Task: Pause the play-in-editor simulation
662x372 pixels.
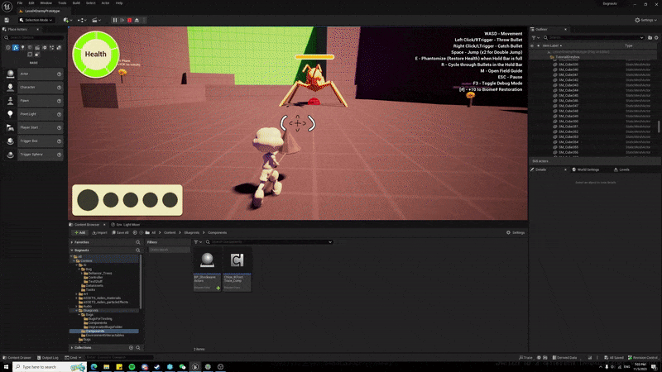Action: [115, 20]
